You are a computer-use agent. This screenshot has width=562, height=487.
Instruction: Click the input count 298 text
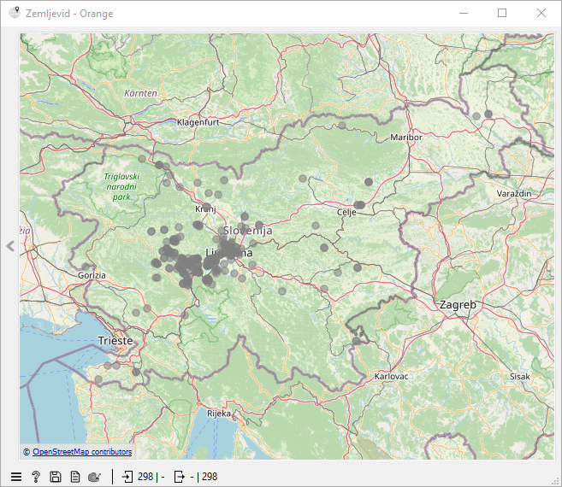click(x=145, y=477)
